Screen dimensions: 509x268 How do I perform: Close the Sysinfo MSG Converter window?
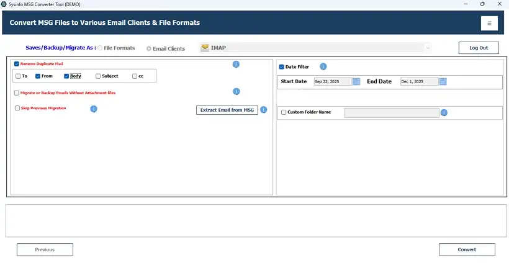500,4
